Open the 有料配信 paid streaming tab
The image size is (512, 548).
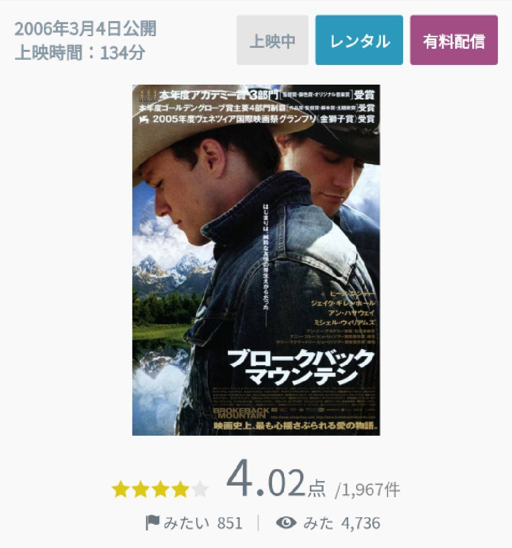point(454,40)
